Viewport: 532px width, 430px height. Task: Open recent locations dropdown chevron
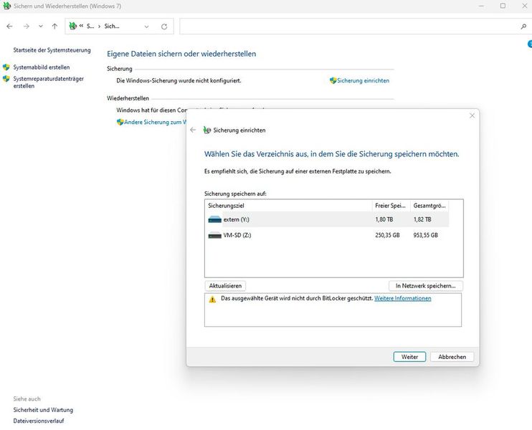(x=41, y=26)
